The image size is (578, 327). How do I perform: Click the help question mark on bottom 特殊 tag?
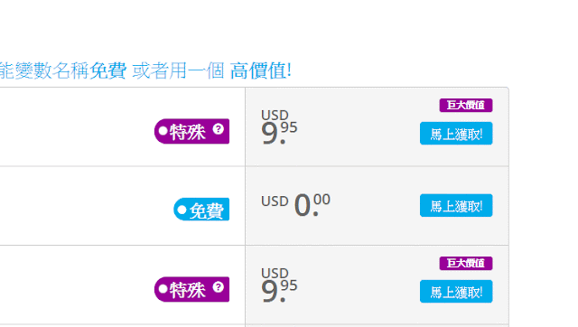pyautogui.click(x=219, y=287)
